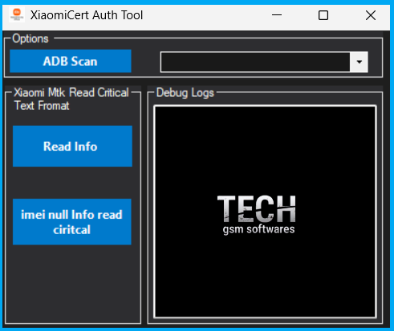The height and width of the screenshot is (331, 394).
Task: Click empty panel space below imei null button
Action: click(72, 283)
